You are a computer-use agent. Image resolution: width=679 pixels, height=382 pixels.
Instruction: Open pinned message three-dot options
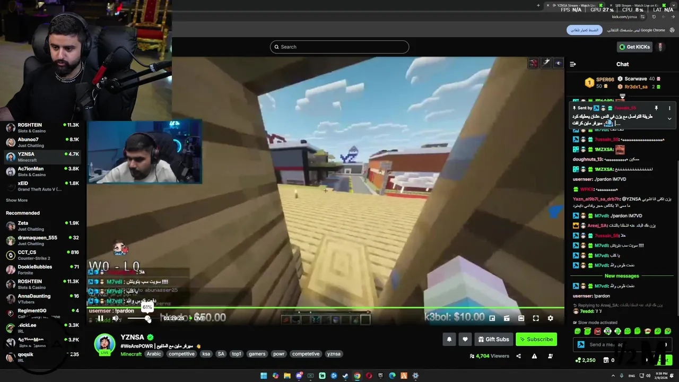(669, 108)
